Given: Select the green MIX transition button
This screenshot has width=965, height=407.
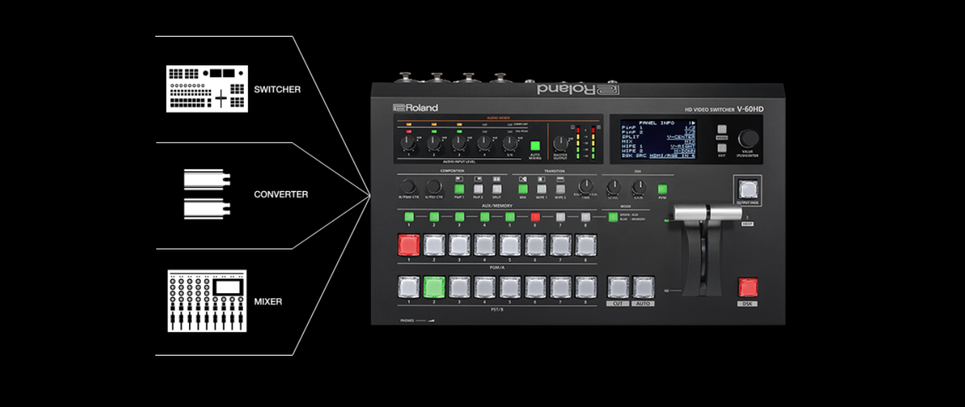Looking at the screenshot, I should coord(523,188).
